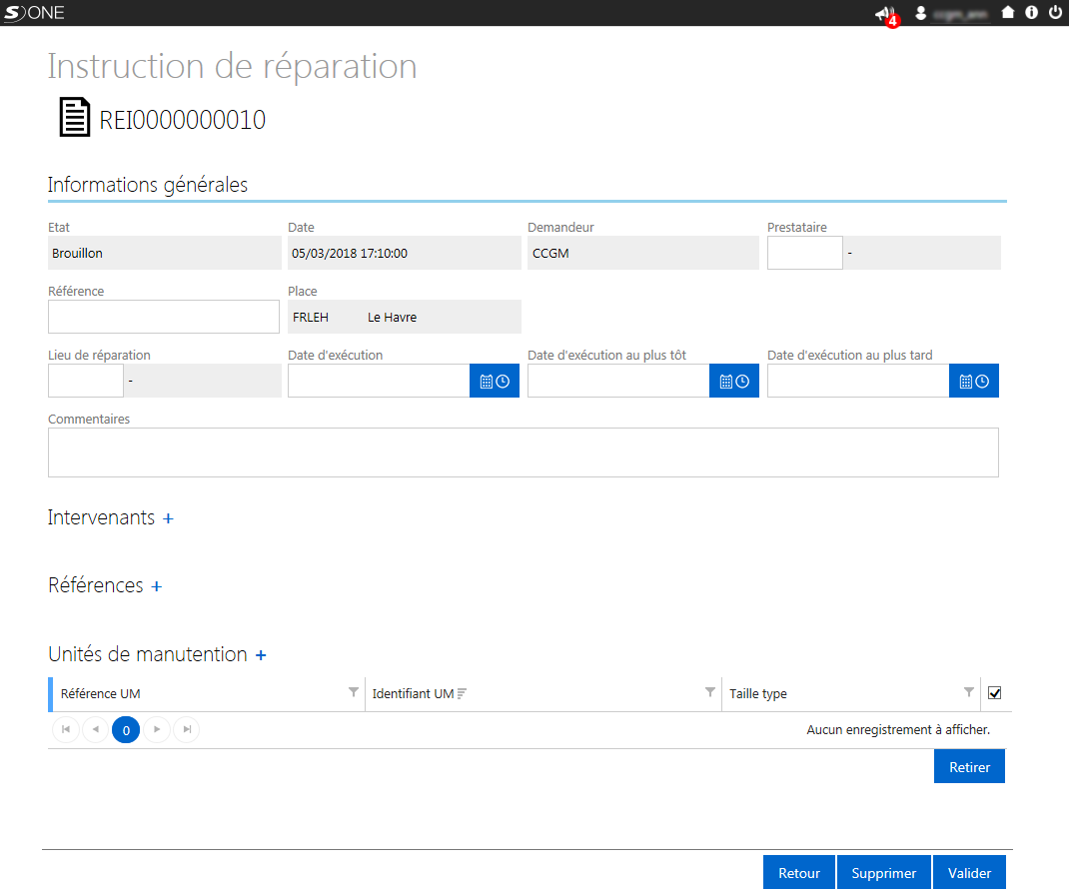Image resolution: width=1069 pixels, height=896 pixels.
Task: Click the Supprimer button
Action: click(x=883, y=873)
